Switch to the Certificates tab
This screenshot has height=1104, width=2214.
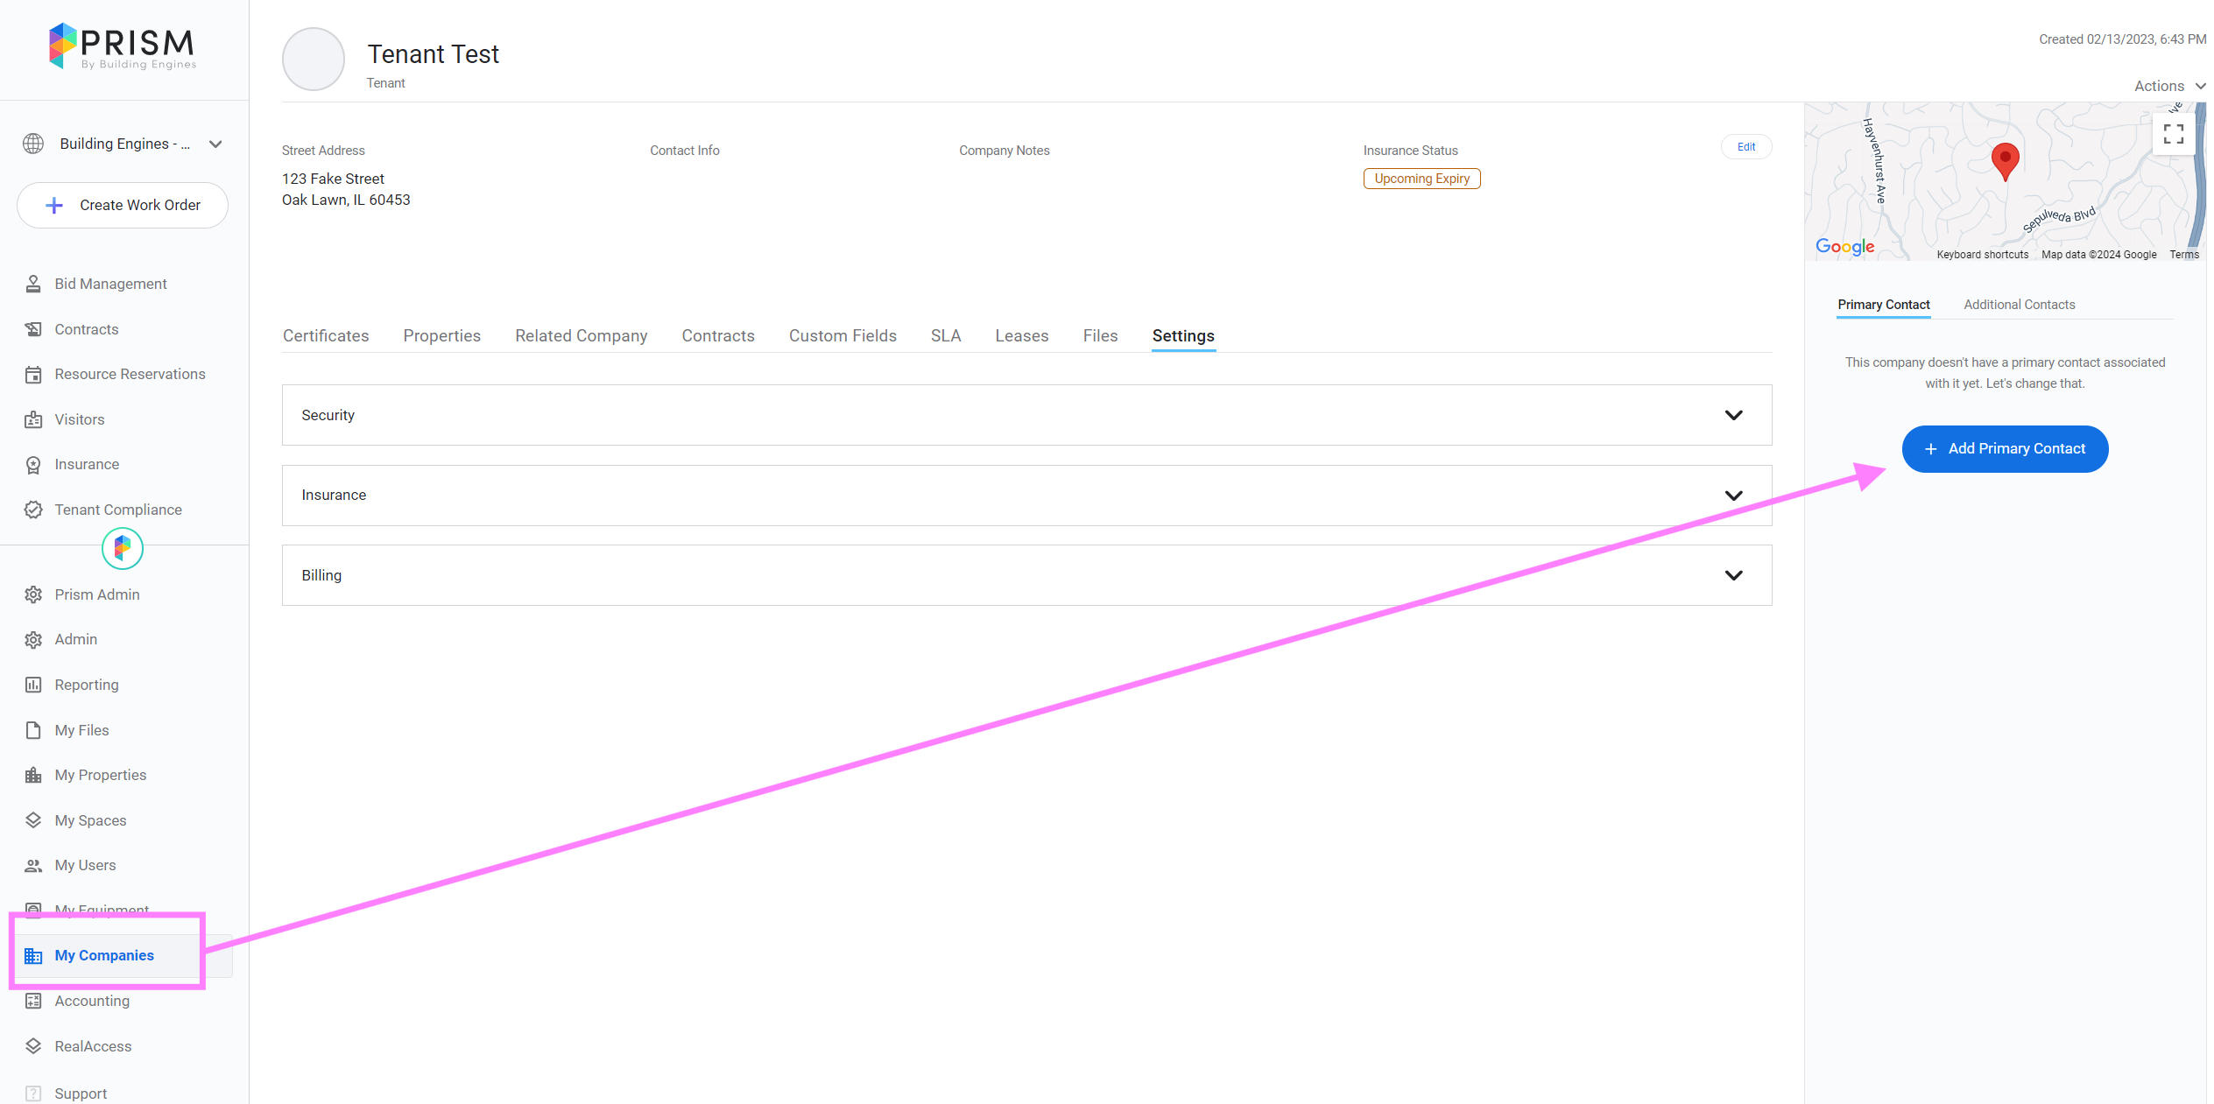pos(326,336)
